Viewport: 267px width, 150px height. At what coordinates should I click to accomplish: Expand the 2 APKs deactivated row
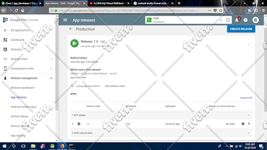click(249, 133)
